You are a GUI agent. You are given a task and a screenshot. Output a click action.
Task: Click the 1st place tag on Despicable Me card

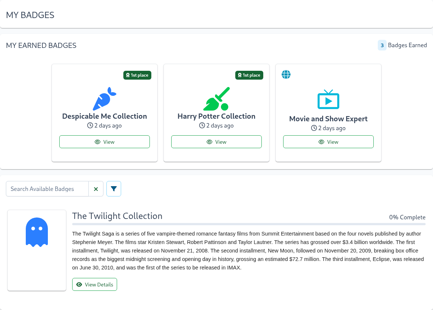137,75
